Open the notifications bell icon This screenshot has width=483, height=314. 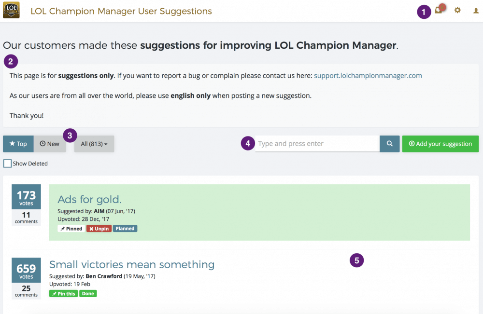(439, 10)
